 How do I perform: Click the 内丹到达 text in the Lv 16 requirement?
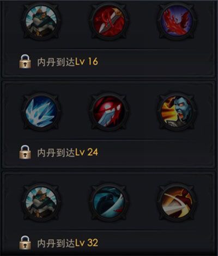(56, 62)
